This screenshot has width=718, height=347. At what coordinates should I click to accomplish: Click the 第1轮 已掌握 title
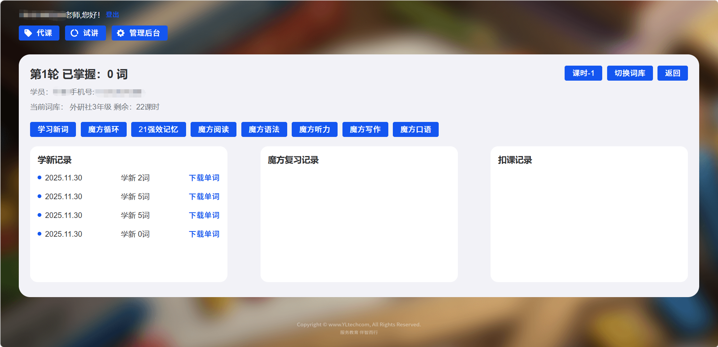coord(79,74)
